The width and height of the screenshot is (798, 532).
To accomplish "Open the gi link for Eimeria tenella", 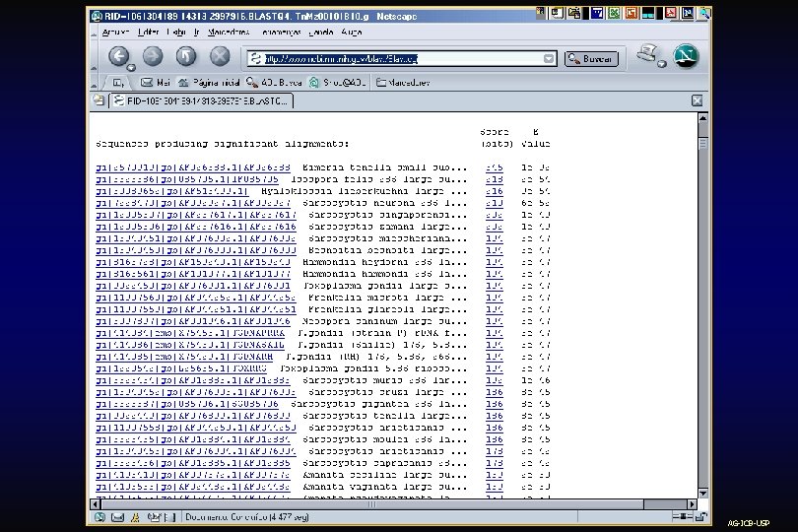I will pyautogui.click(x=193, y=167).
